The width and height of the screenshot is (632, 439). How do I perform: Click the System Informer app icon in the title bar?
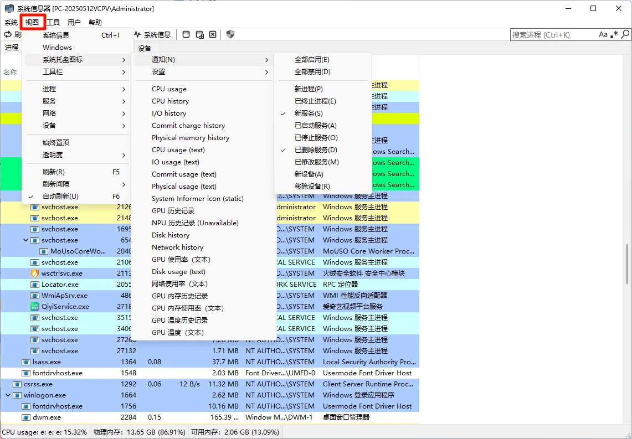[9, 8]
